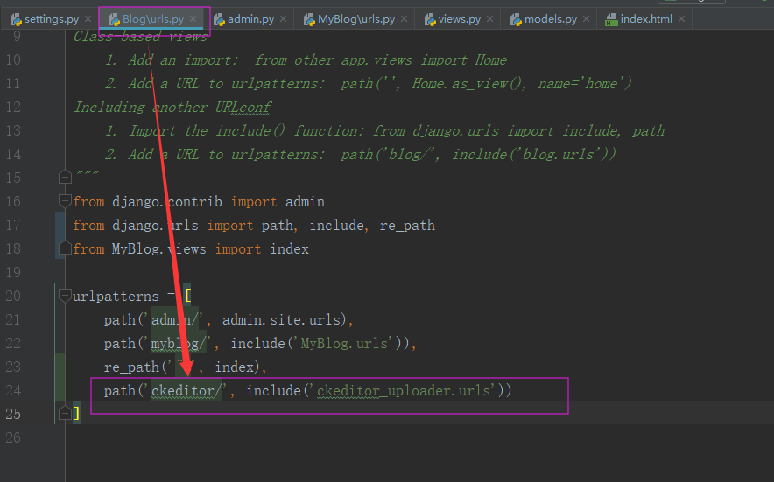The image size is (774, 482).
Task: Click the 'urlpatterns' variable name
Action: pos(116,296)
